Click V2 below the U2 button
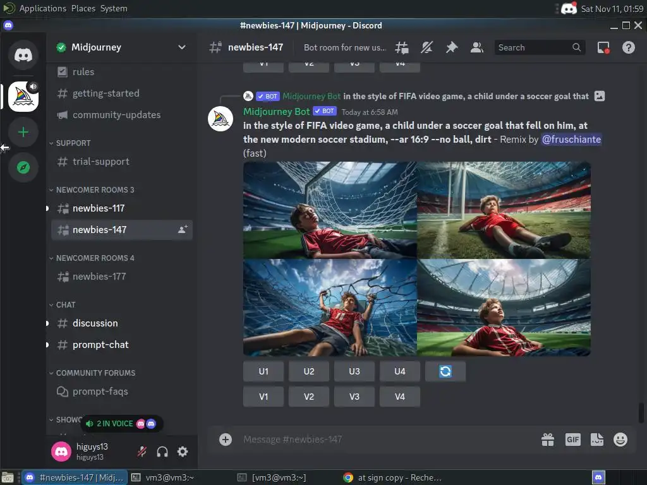 308,397
